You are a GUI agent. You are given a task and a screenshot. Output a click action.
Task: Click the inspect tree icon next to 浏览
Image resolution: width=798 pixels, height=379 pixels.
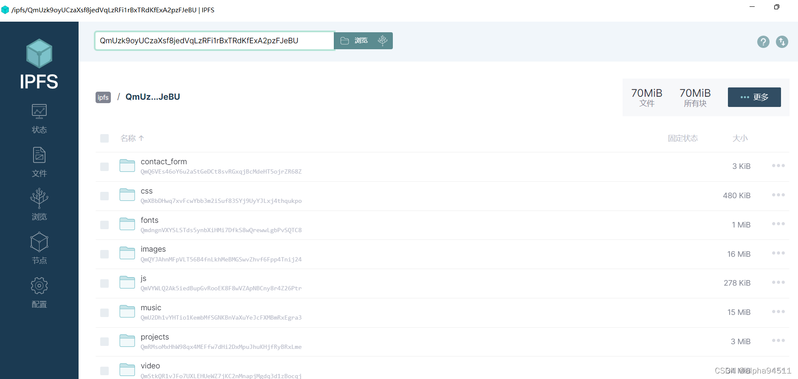coord(383,40)
